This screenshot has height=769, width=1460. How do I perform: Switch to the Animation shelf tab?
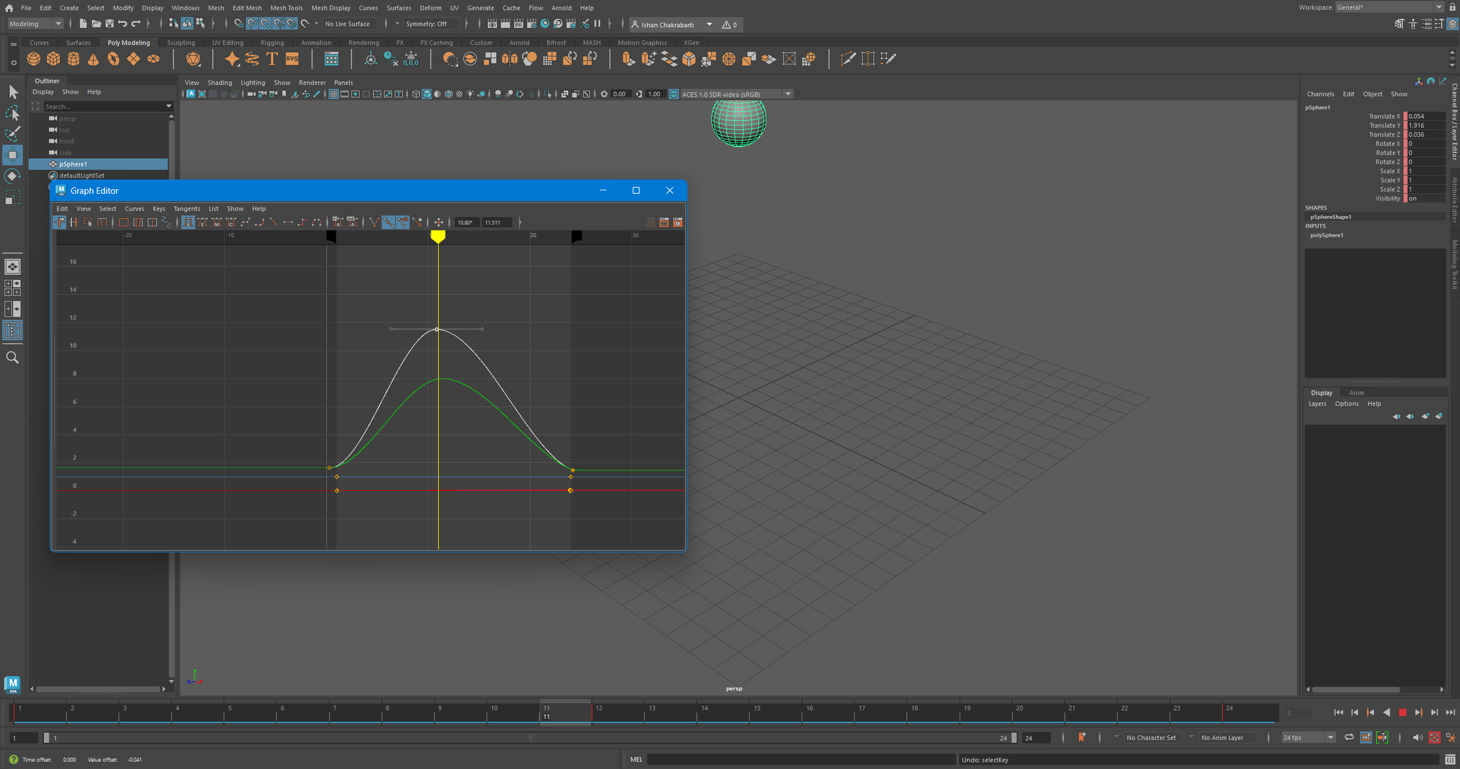click(x=316, y=43)
